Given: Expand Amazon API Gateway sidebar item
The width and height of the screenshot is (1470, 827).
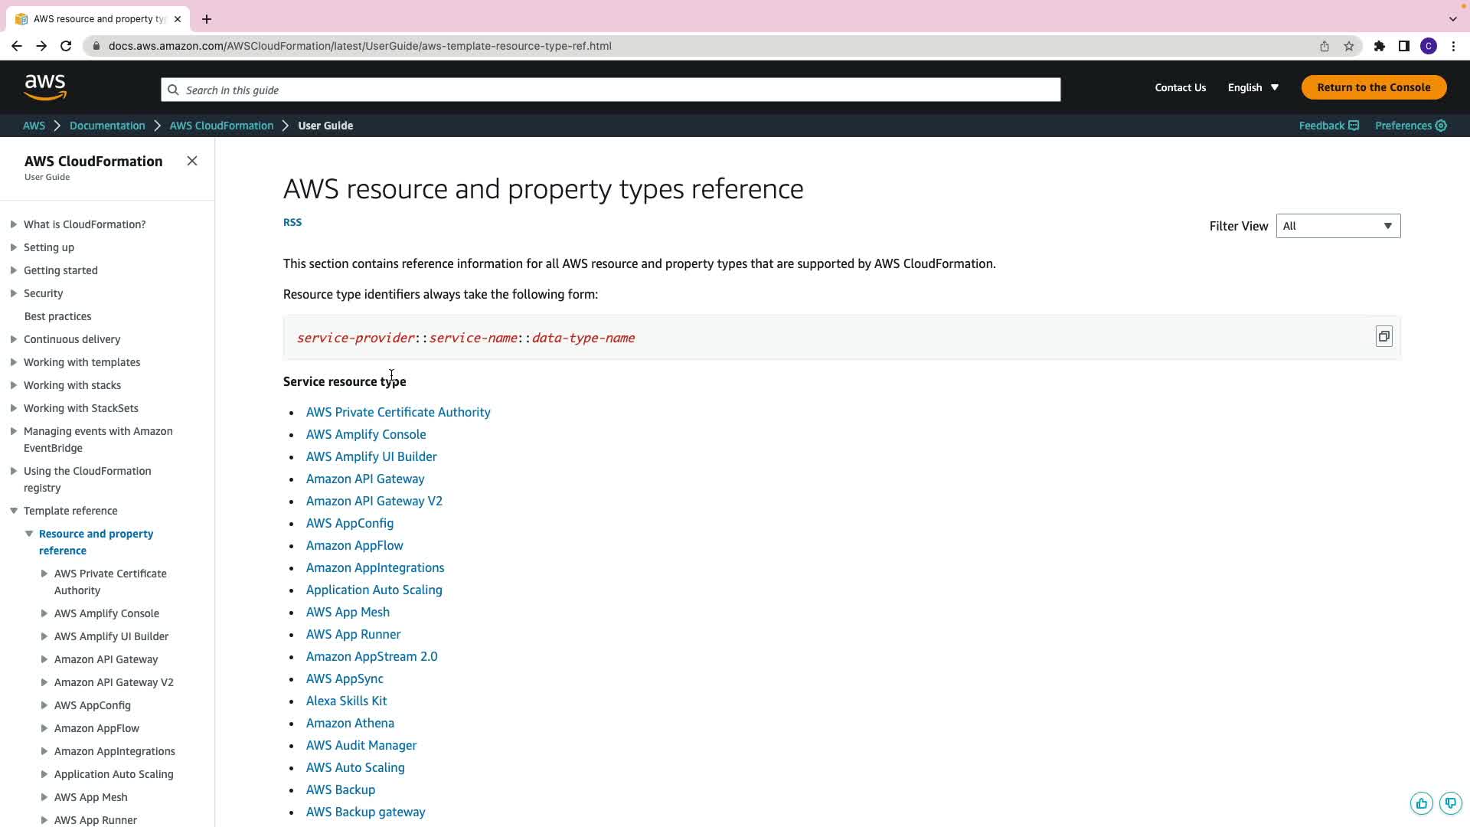Looking at the screenshot, I should pos(44,659).
